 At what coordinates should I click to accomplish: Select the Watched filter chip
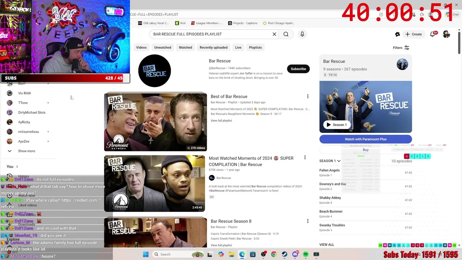click(186, 47)
